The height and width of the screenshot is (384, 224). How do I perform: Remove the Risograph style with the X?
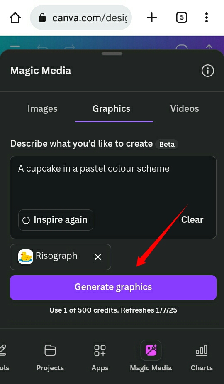click(x=98, y=257)
